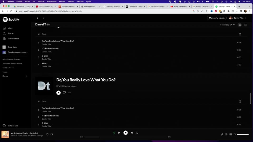Open the Ventana menu
This screenshot has height=142, width=253.
pyautogui.click(x=80, y=2)
